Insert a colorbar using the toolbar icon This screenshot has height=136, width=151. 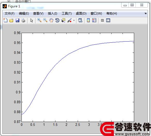click(88, 20)
